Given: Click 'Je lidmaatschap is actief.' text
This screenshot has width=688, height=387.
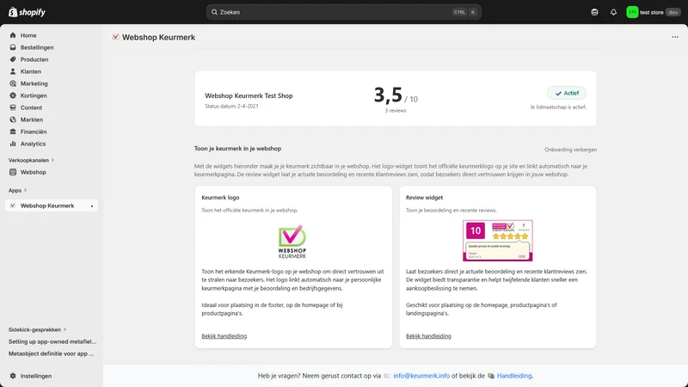Looking at the screenshot, I should point(558,107).
